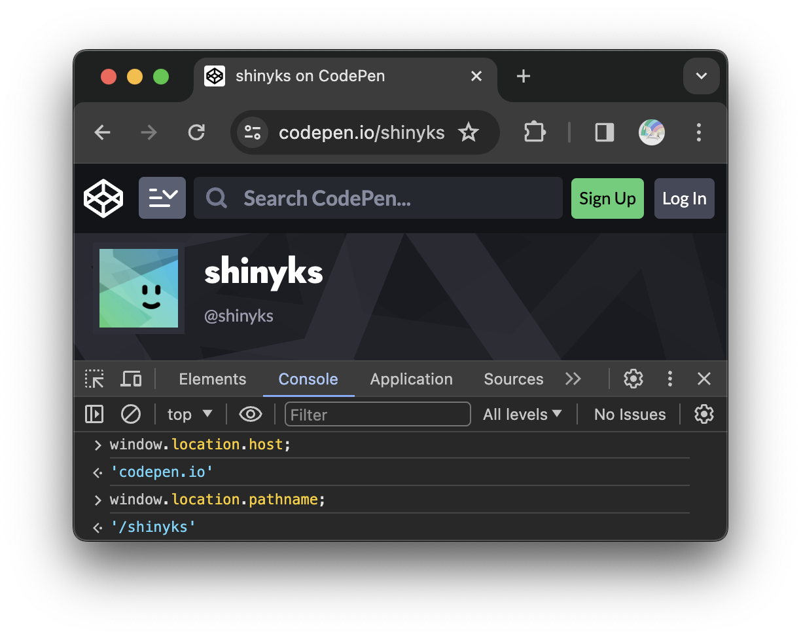The height and width of the screenshot is (638, 801).
Task: Switch to the Console panel tab
Action: (x=308, y=379)
